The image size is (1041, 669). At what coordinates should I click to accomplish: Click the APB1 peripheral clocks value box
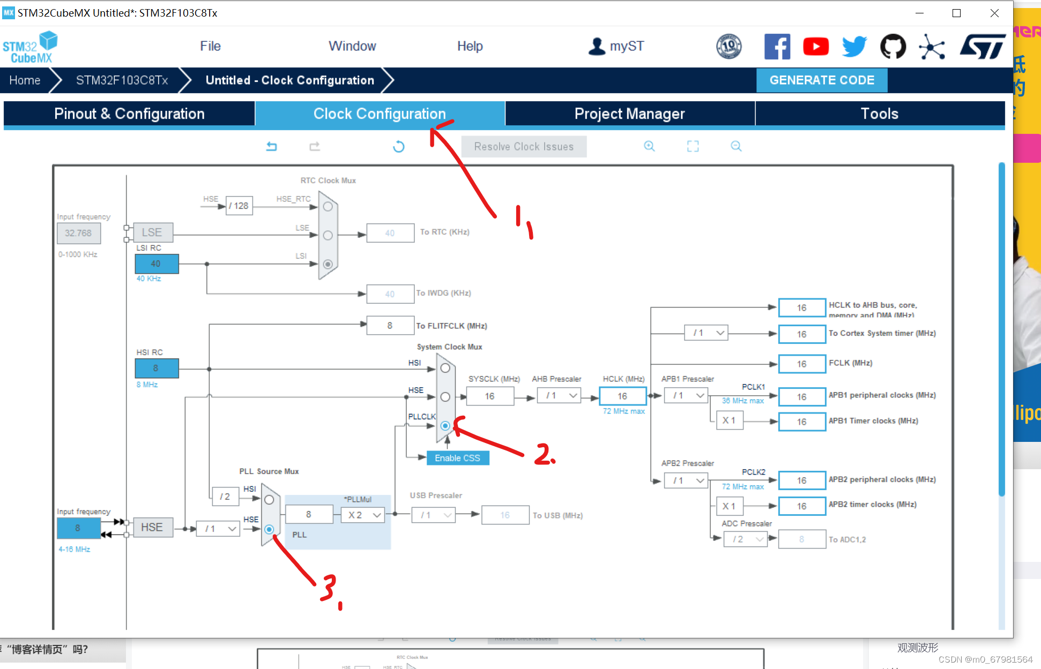[802, 397]
